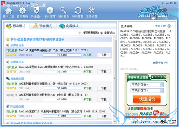Download Realtek HD Audio driver 2.57
The width and height of the screenshot is (179, 127).
(x=104, y=72)
